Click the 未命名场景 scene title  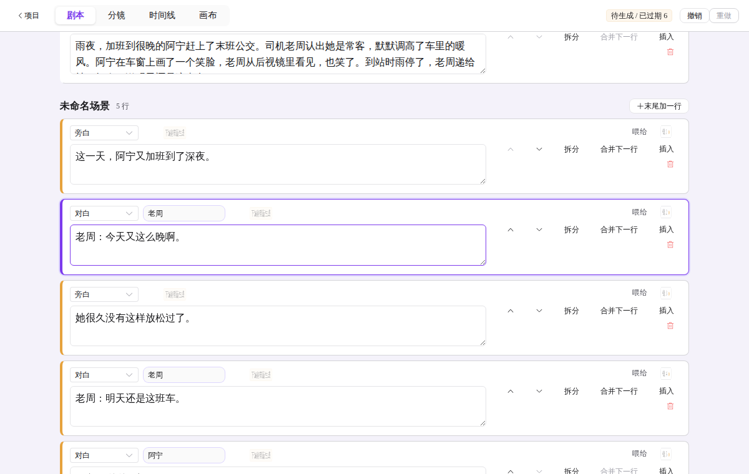pos(85,106)
